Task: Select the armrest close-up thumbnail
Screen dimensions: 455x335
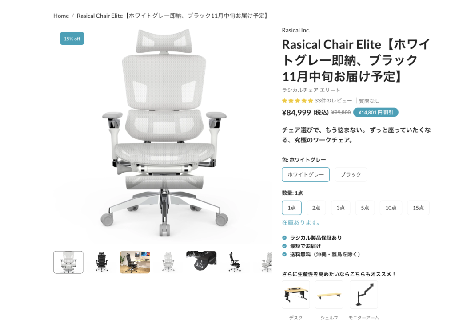Action: [201, 261]
